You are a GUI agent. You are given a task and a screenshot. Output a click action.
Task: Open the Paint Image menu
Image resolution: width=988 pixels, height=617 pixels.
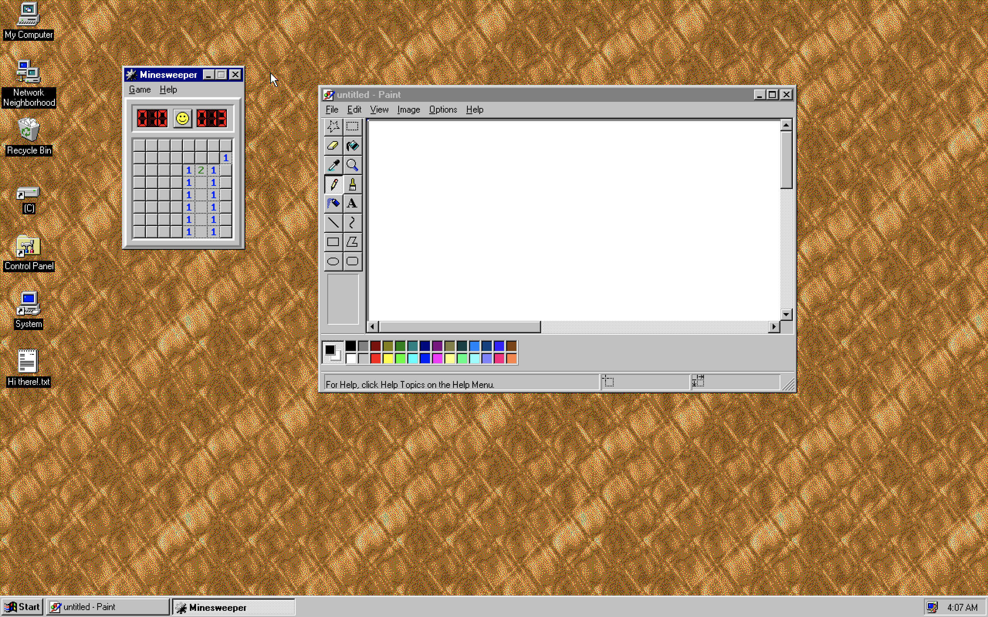(408, 110)
